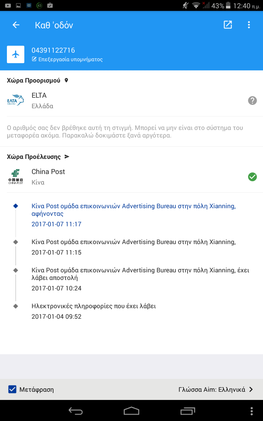Tap the ELTA carrier logo

tap(16, 101)
